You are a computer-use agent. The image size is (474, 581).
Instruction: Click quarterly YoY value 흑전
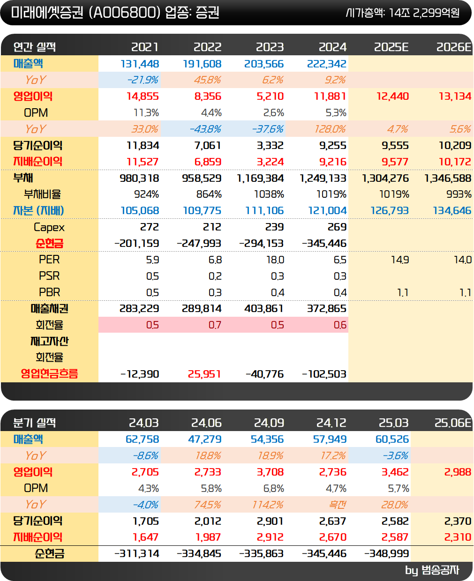tap(338, 505)
